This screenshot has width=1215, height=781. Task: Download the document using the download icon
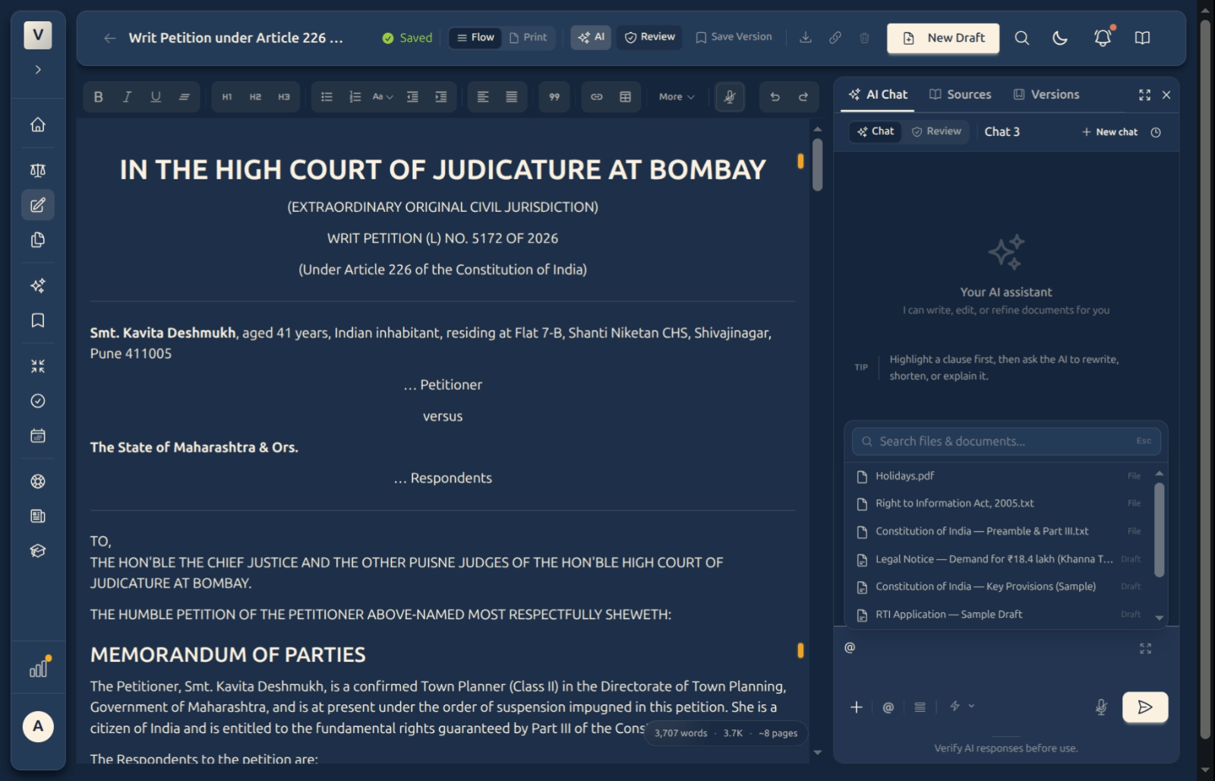coord(806,37)
